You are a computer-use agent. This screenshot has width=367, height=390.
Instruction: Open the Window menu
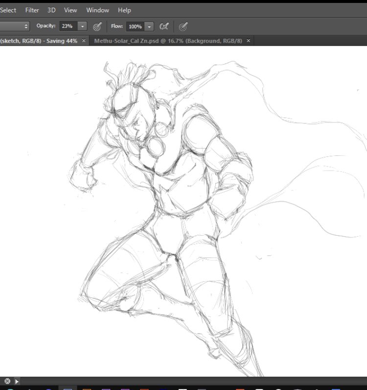click(x=97, y=10)
